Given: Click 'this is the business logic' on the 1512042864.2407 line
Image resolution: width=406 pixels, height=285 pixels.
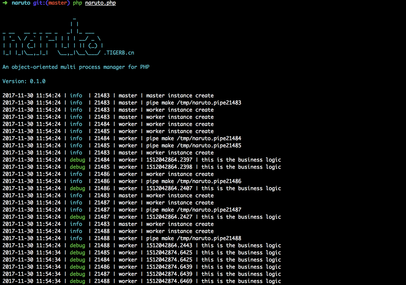Looking at the screenshot, I should [241, 188].
